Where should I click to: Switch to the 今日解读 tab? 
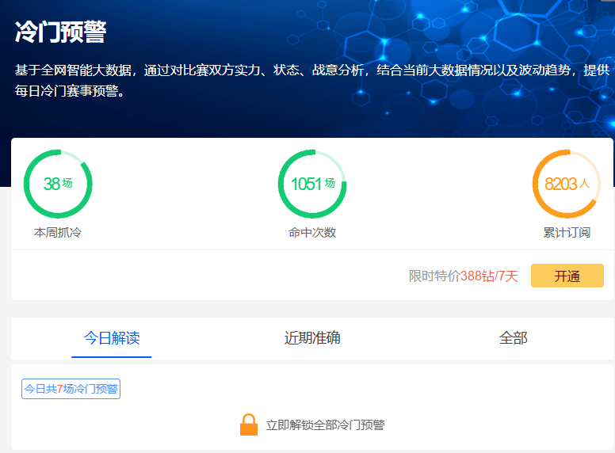112,338
